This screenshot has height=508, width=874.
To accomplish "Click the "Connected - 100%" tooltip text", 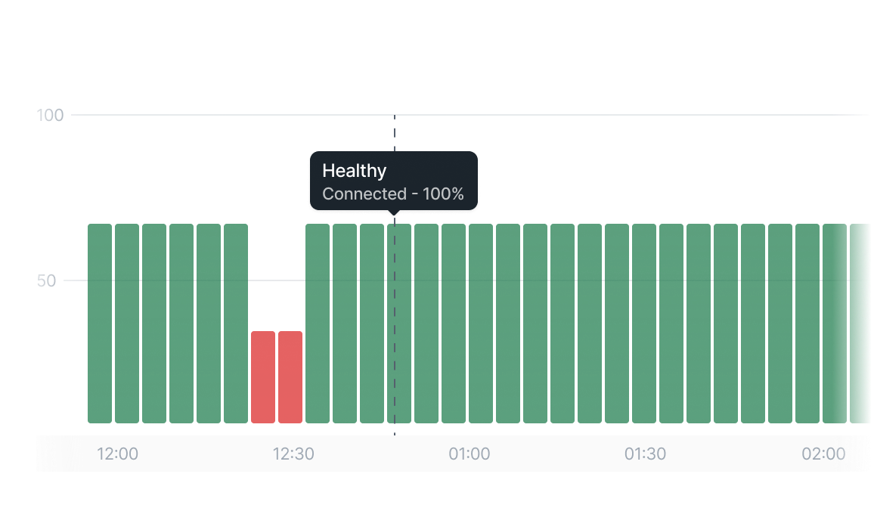I will coord(393,194).
